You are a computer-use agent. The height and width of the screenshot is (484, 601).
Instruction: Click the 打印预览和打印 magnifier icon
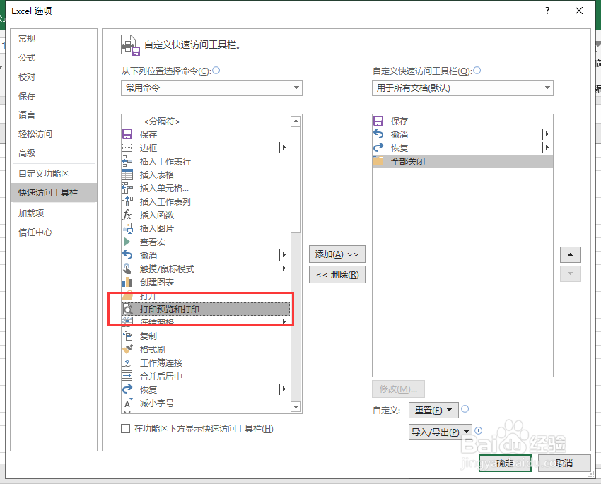[127, 309]
